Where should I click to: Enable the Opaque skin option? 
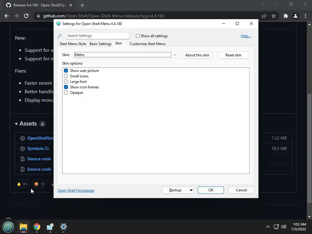click(66, 93)
